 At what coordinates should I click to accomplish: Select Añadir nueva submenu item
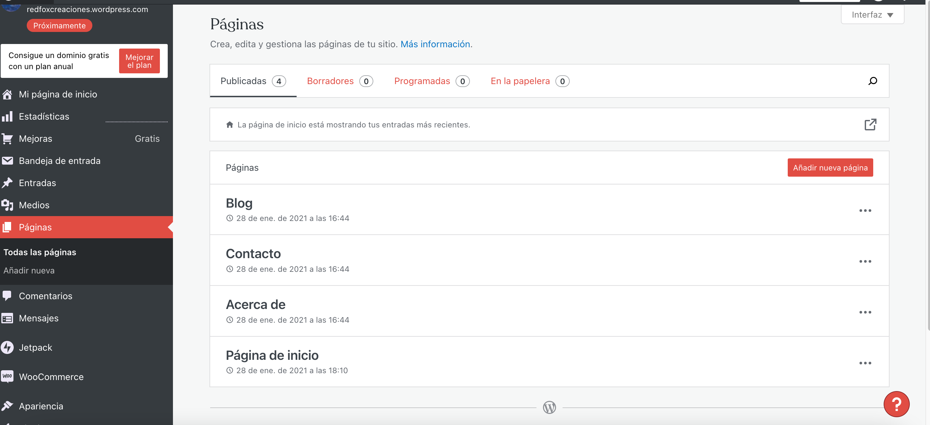(29, 271)
